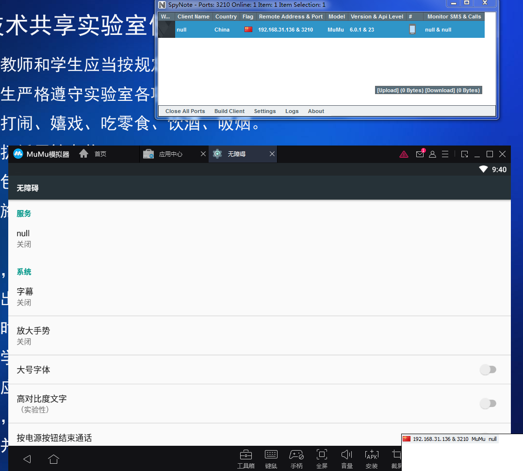
Task: Click the Flag column header
Action: pyautogui.click(x=248, y=16)
